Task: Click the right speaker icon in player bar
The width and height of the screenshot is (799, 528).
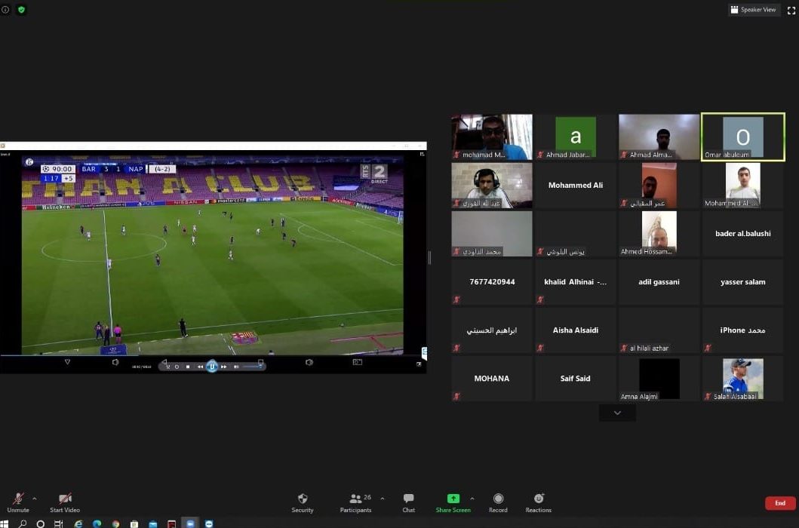Action: (309, 362)
